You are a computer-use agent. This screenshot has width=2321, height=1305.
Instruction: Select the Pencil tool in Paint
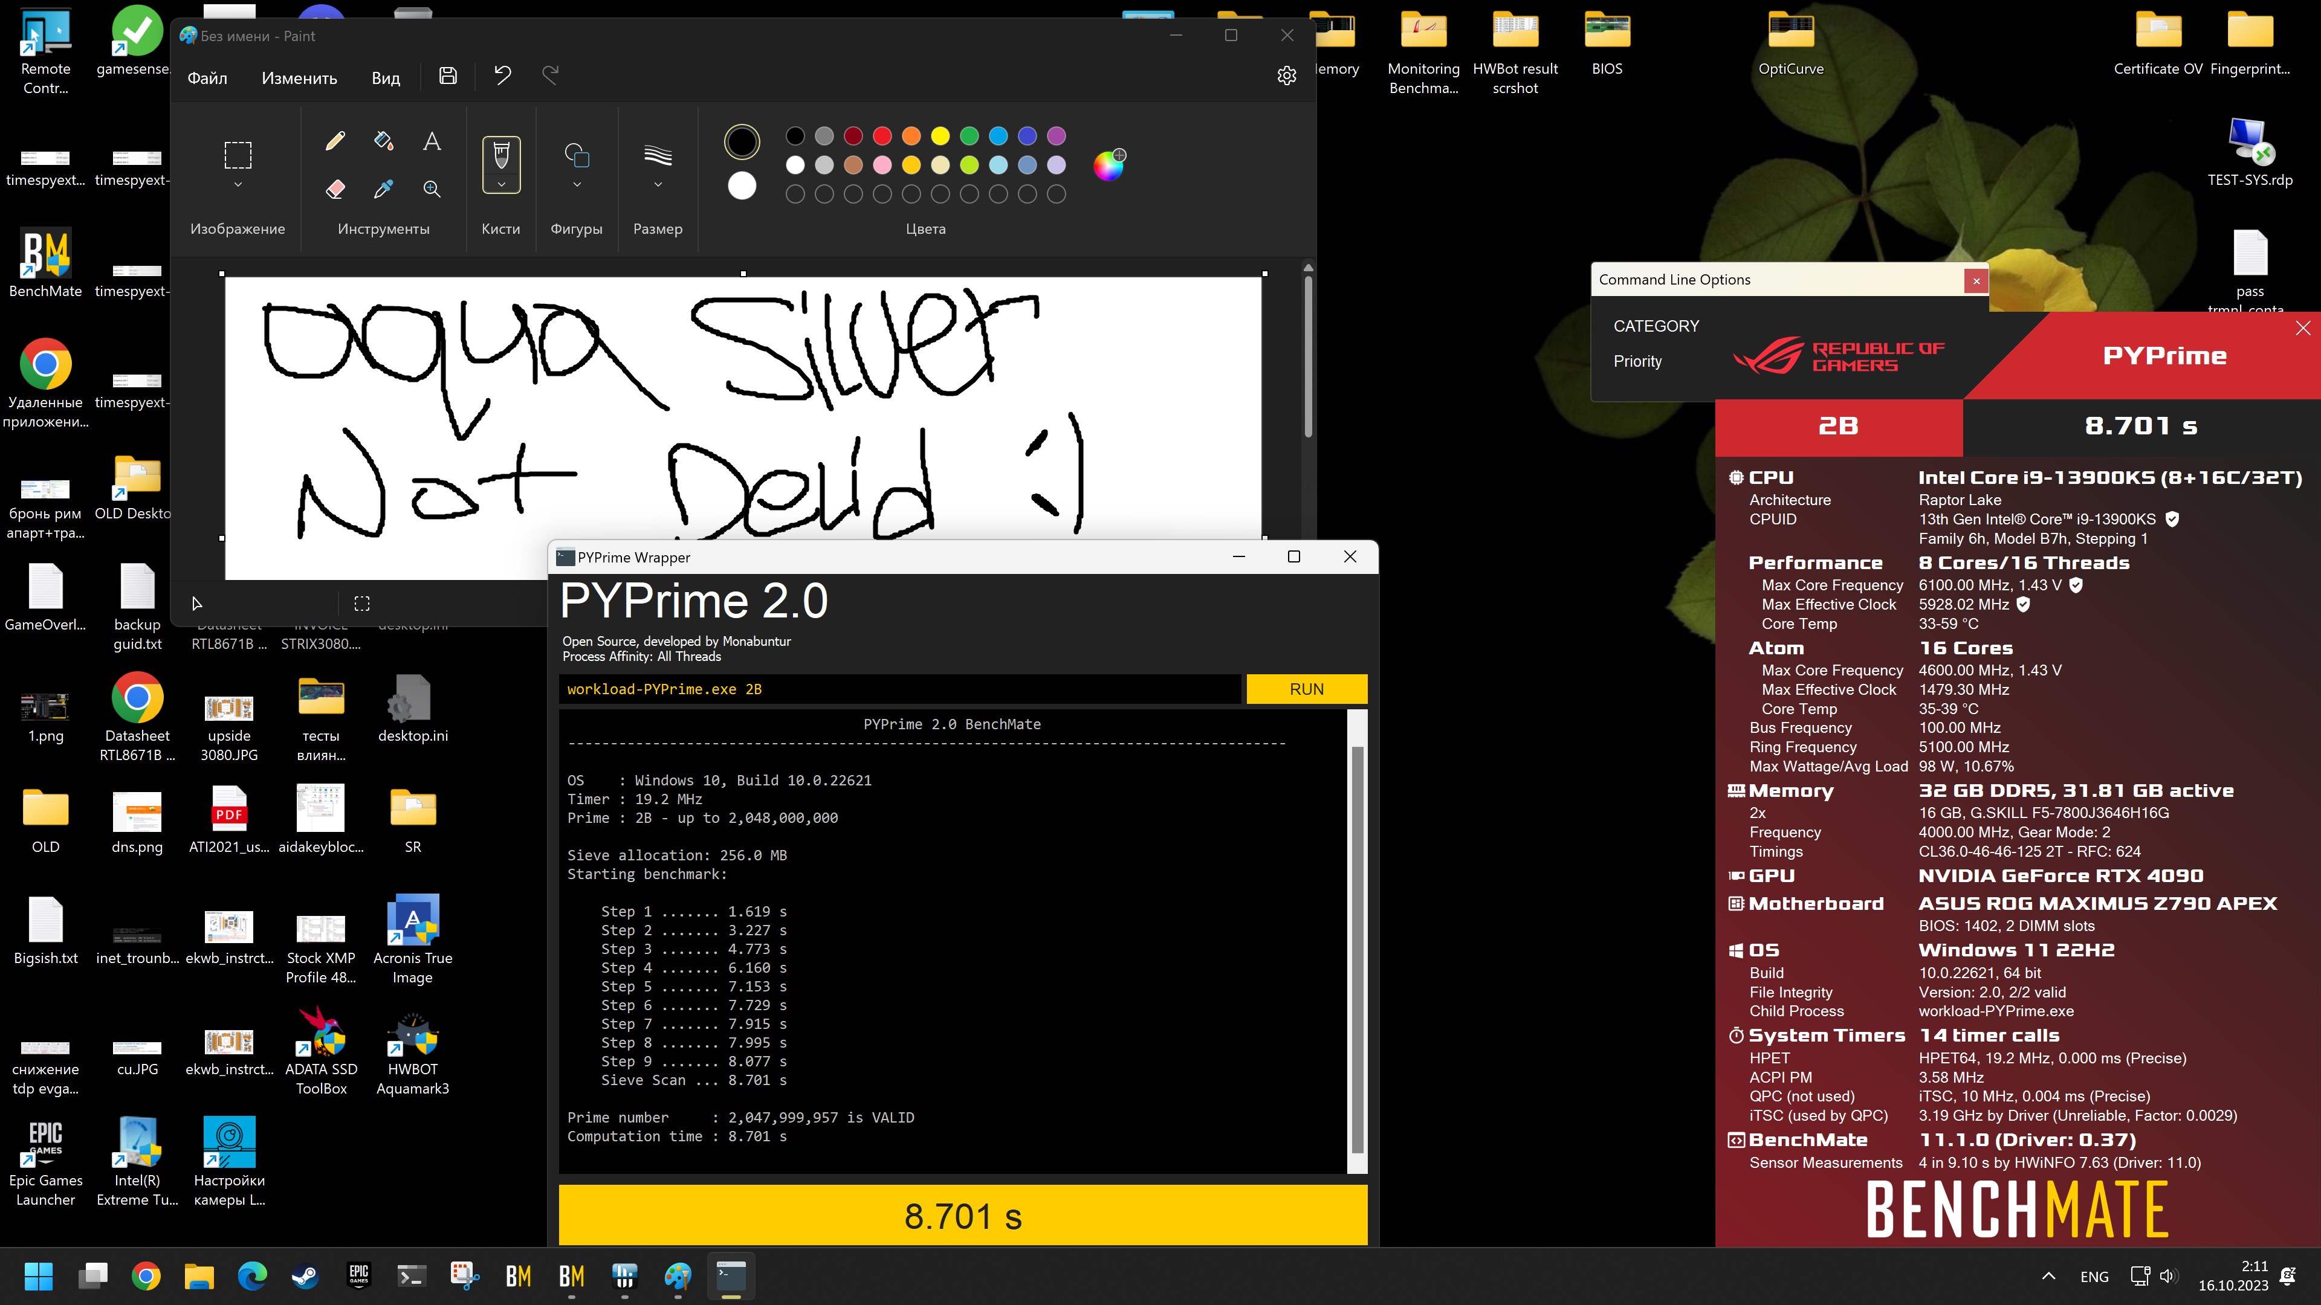click(x=334, y=141)
